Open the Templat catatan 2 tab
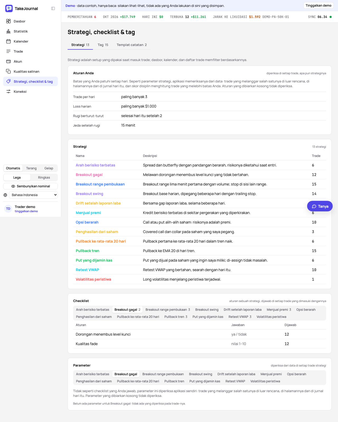 [x=132, y=45]
